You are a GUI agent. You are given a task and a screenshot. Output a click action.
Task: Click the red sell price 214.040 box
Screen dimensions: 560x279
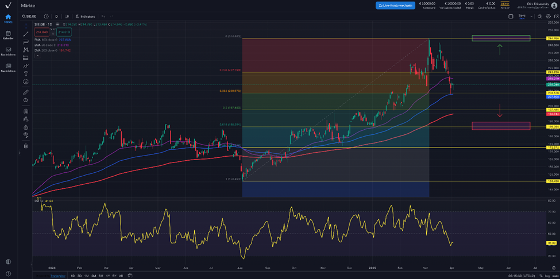click(x=41, y=32)
